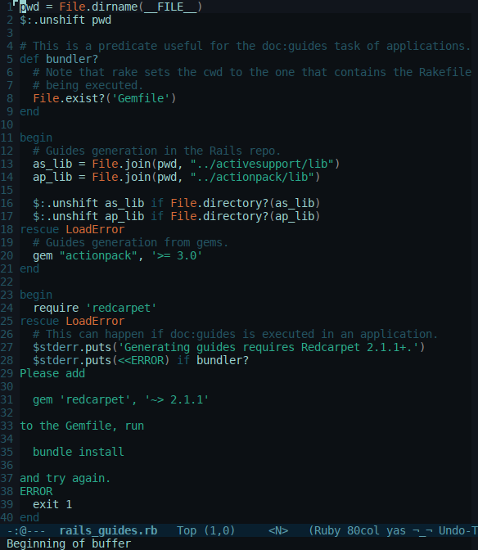Click the <N> evil state indicator
478x550 pixels.
pos(278,530)
